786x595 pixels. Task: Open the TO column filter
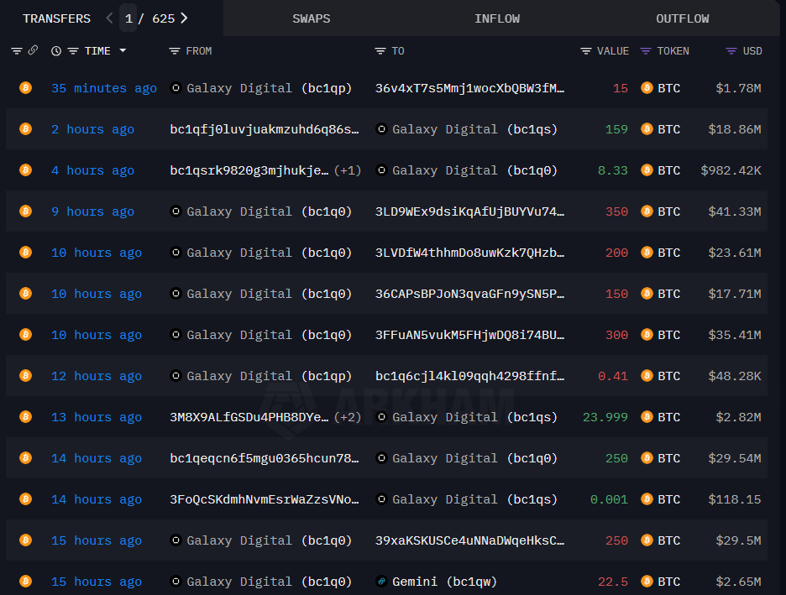[380, 51]
